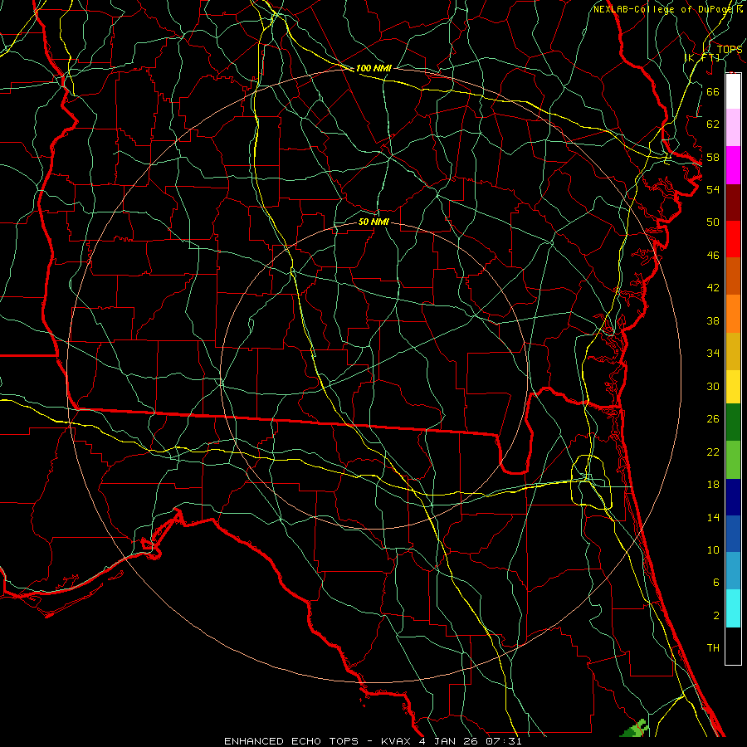747x747 pixels.
Task: Click the mustard gold legend swatch
Action: pos(733,352)
